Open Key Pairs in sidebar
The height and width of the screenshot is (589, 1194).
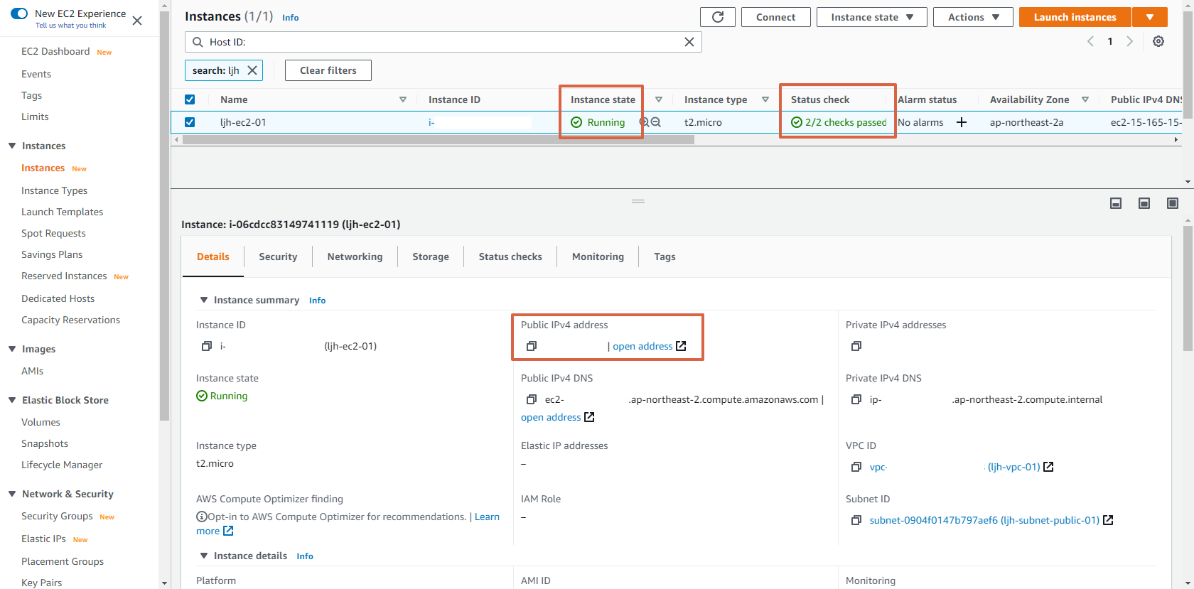tap(41, 583)
